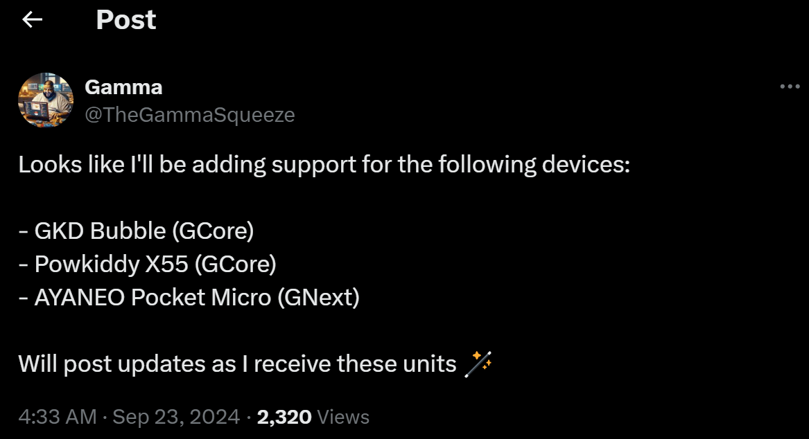Click the Sep 23, 2024 date
This screenshot has height=439, width=809.
(176, 417)
